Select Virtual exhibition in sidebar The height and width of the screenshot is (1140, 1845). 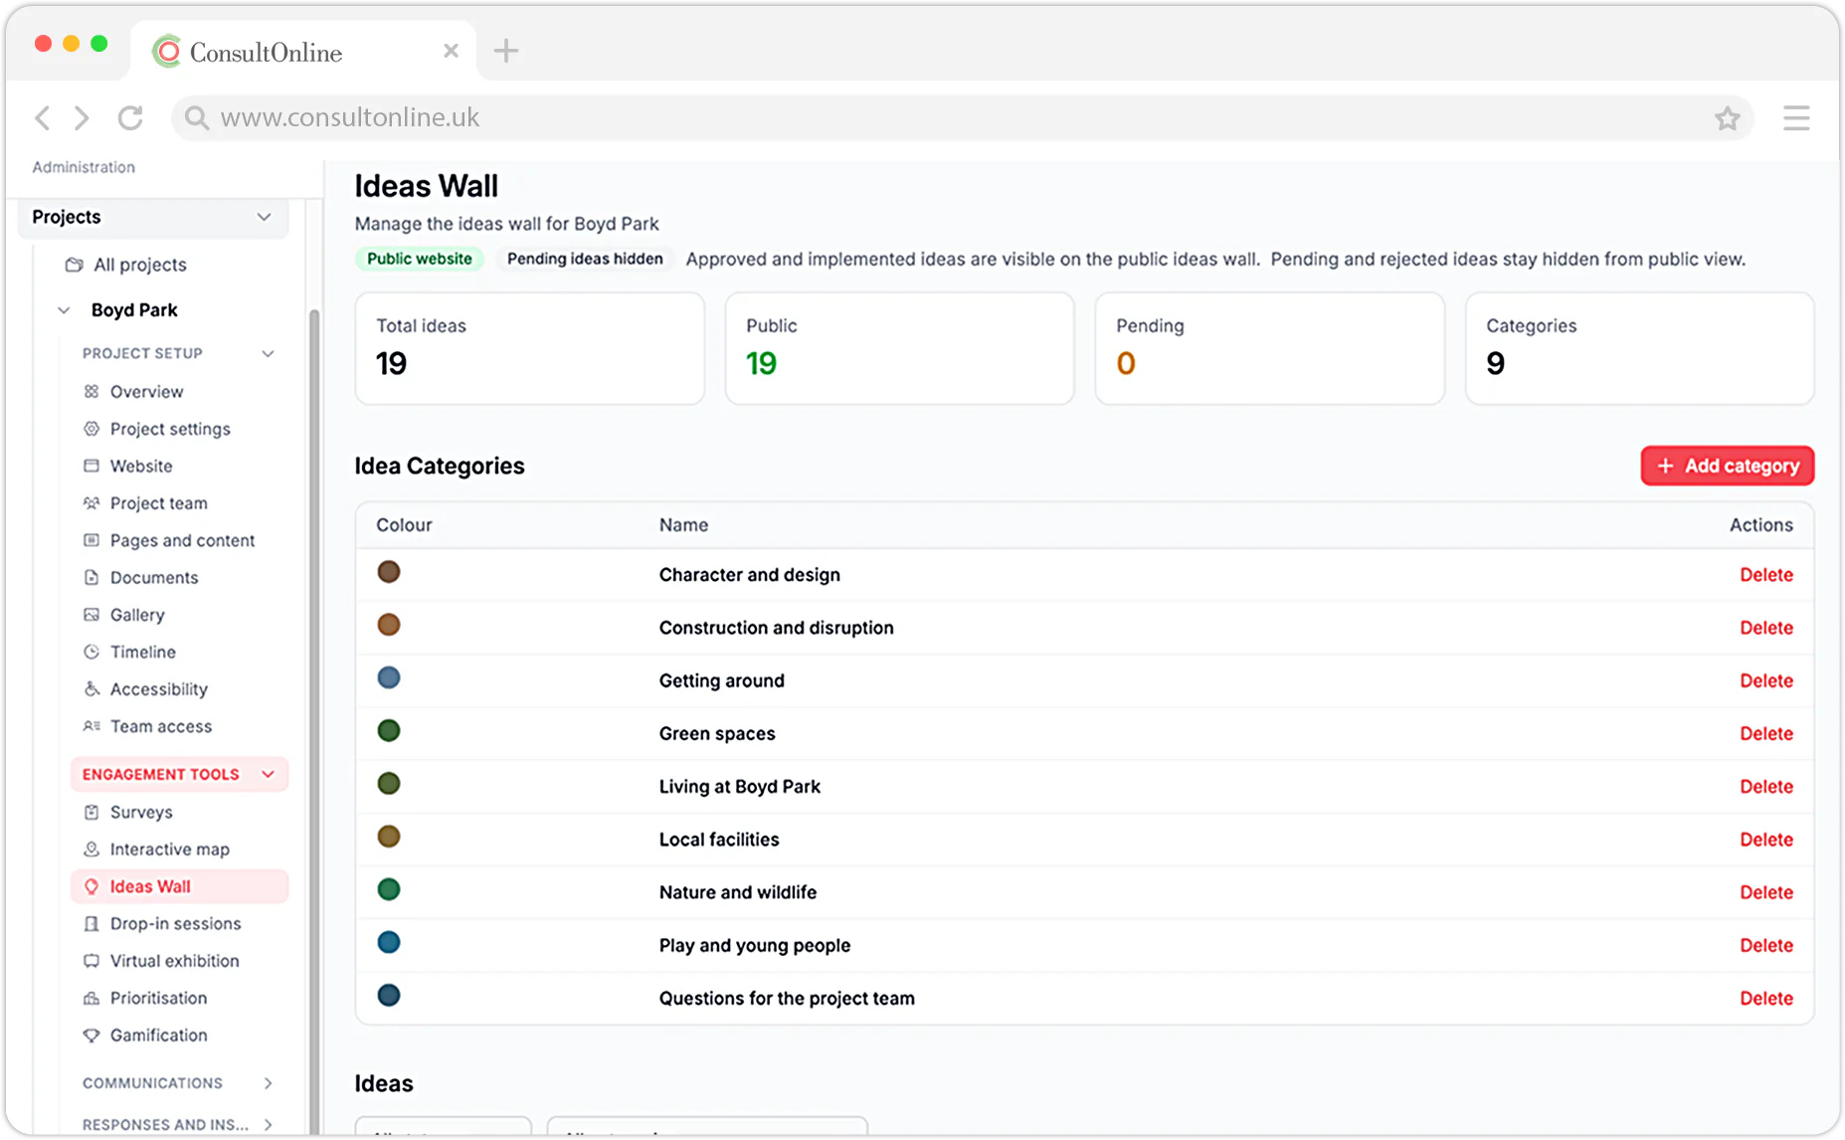[174, 961]
